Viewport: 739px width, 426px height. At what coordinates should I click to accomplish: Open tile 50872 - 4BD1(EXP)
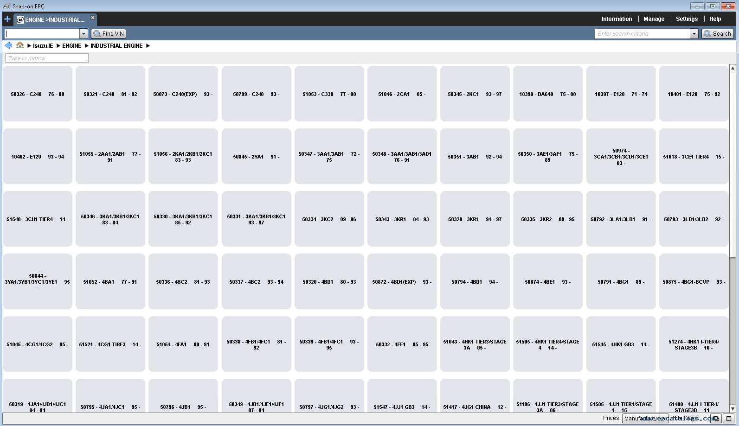[402, 281]
